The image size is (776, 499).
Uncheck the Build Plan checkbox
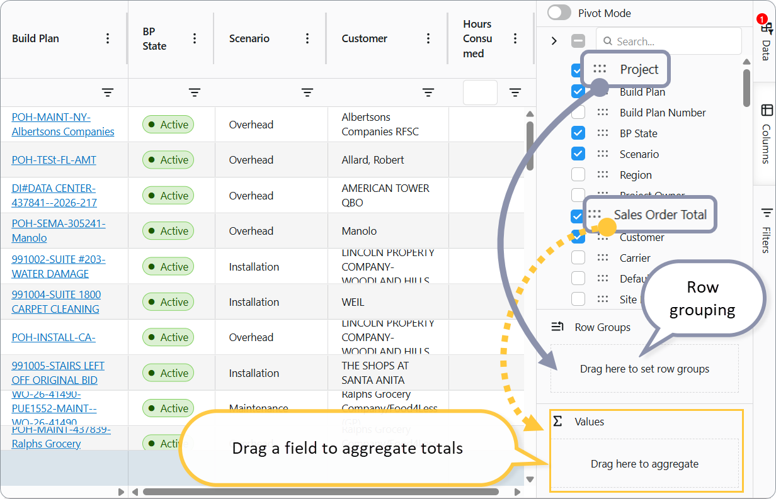click(x=578, y=91)
